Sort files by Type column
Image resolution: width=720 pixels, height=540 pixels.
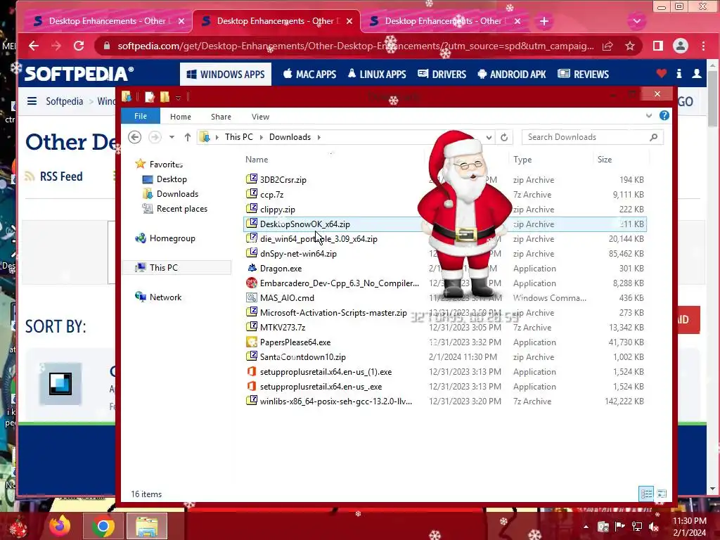pos(522,160)
